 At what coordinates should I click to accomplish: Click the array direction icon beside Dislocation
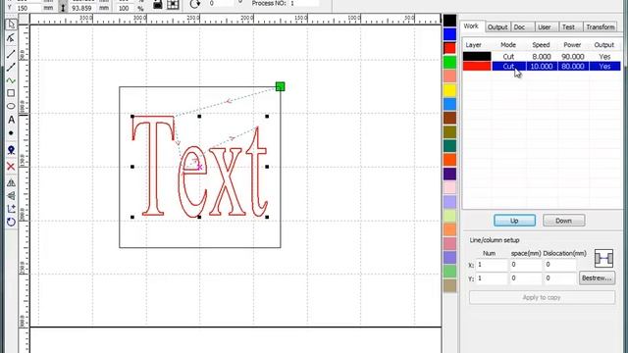click(x=603, y=259)
